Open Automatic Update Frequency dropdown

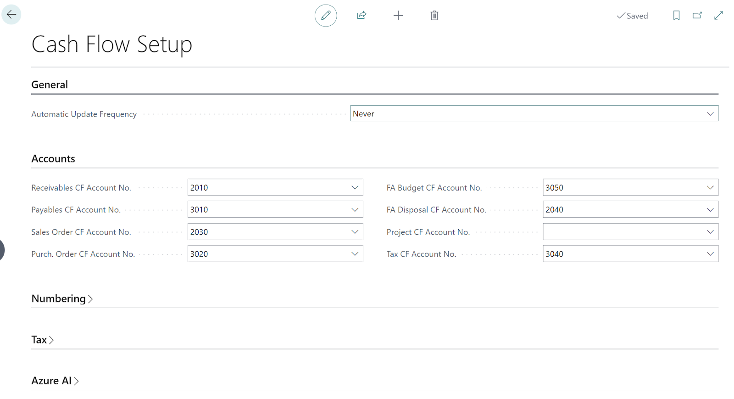point(710,114)
